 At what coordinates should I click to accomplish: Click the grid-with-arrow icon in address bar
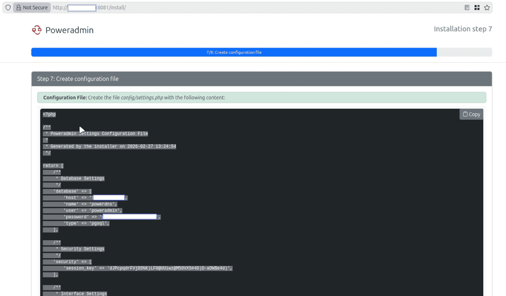tap(477, 8)
